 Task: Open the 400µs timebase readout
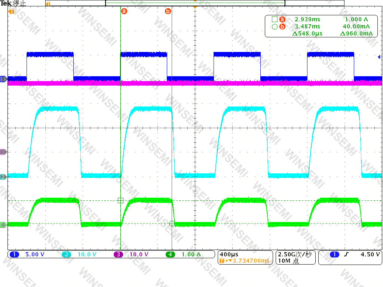coord(245,257)
